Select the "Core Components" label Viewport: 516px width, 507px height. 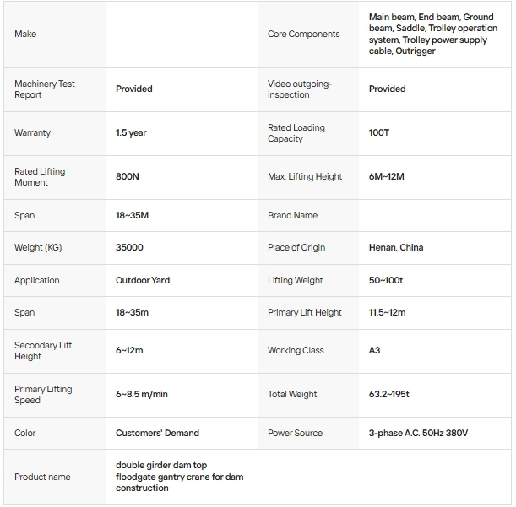coord(303,35)
